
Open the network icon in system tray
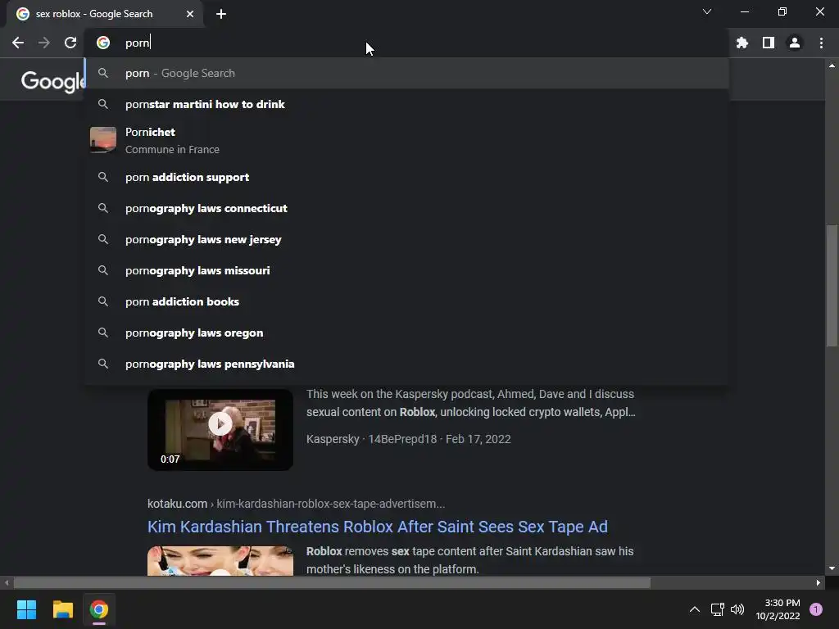(717, 609)
